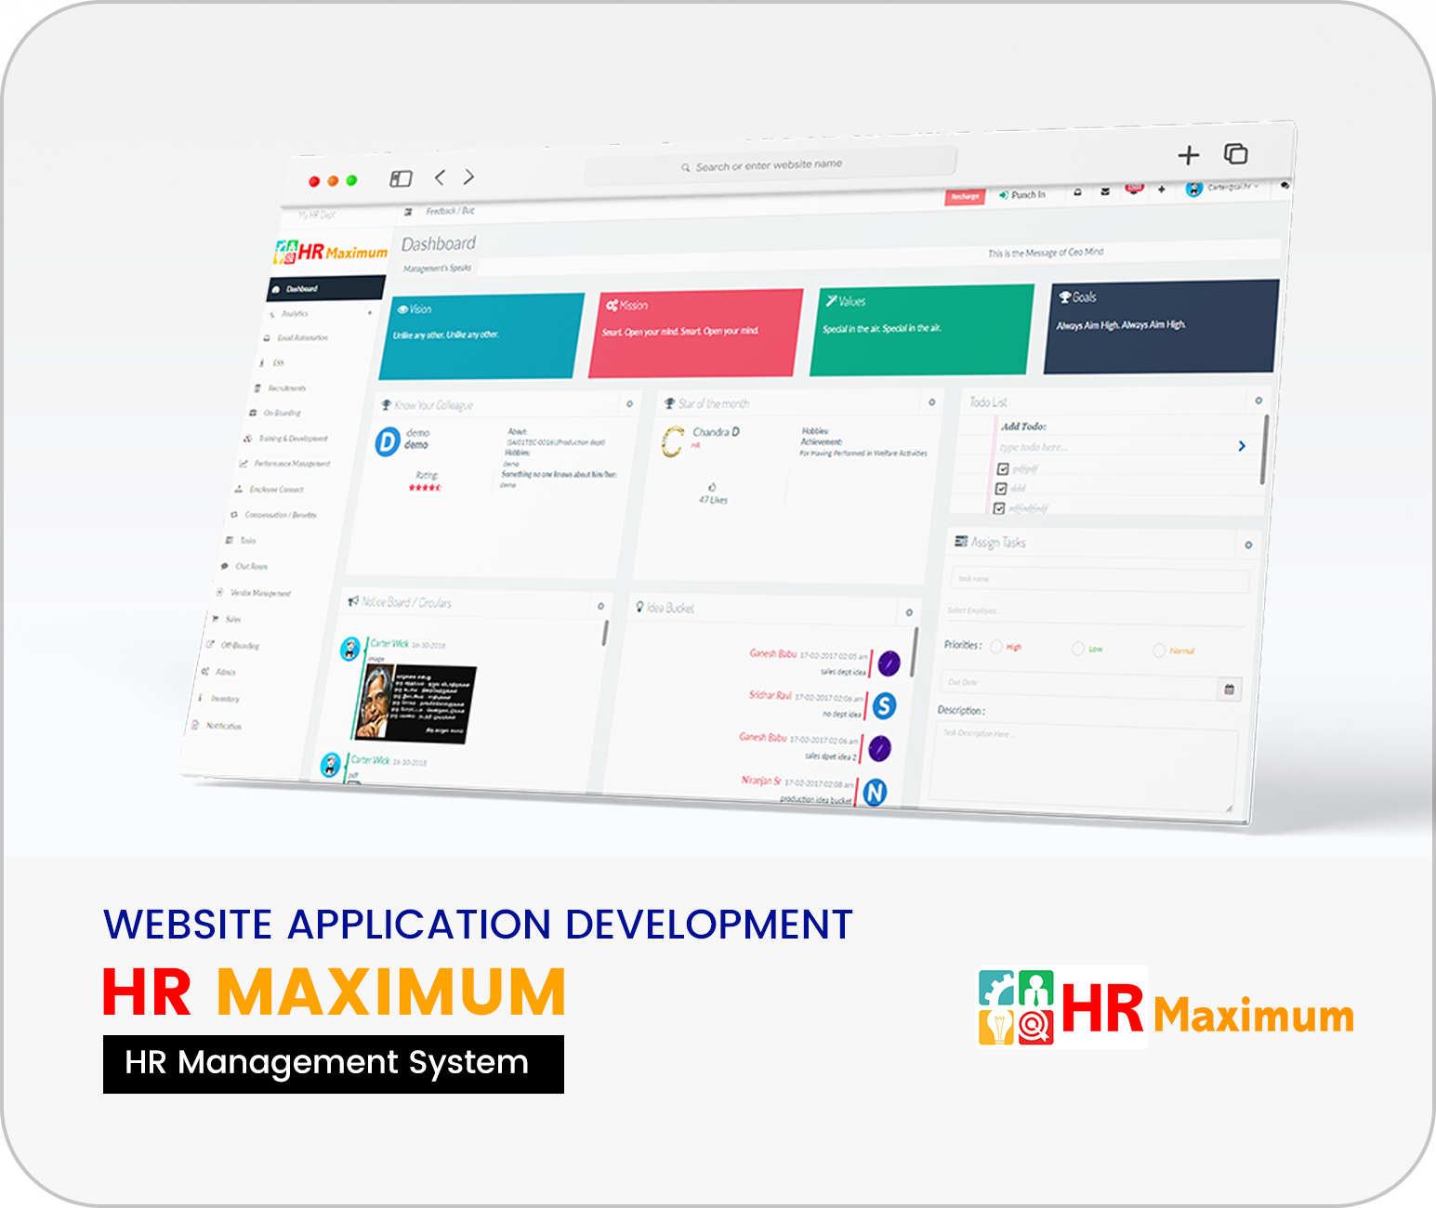Open the tab overview icon
The image size is (1436, 1208).
pyautogui.click(x=1235, y=153)
